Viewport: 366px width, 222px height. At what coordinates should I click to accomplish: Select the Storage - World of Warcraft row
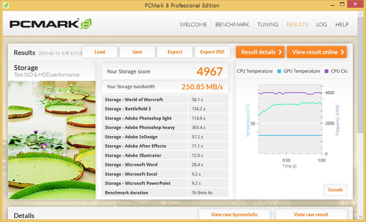tap(165, 99)
